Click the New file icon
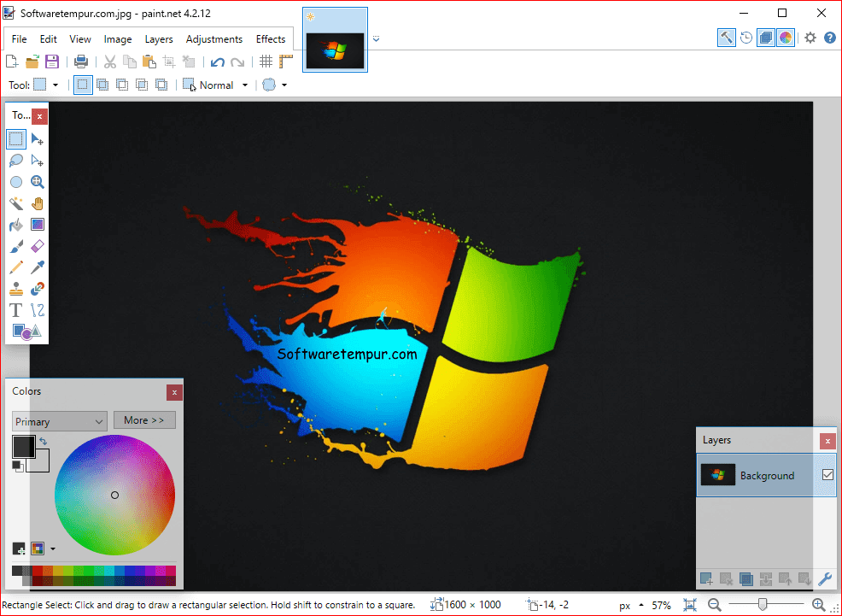The height and width of the screenshot is (616, 842). (12, 62)
